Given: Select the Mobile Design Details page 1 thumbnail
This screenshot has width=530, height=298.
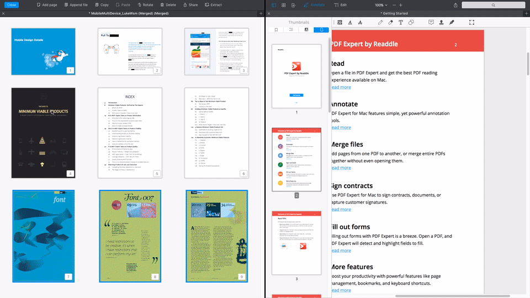Looking at the screenshot, I should tap(43, 51).
